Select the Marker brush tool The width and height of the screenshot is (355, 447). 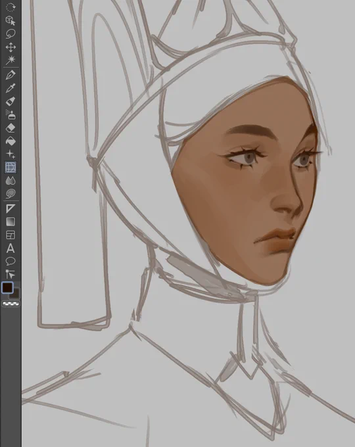tap(11, 101)
